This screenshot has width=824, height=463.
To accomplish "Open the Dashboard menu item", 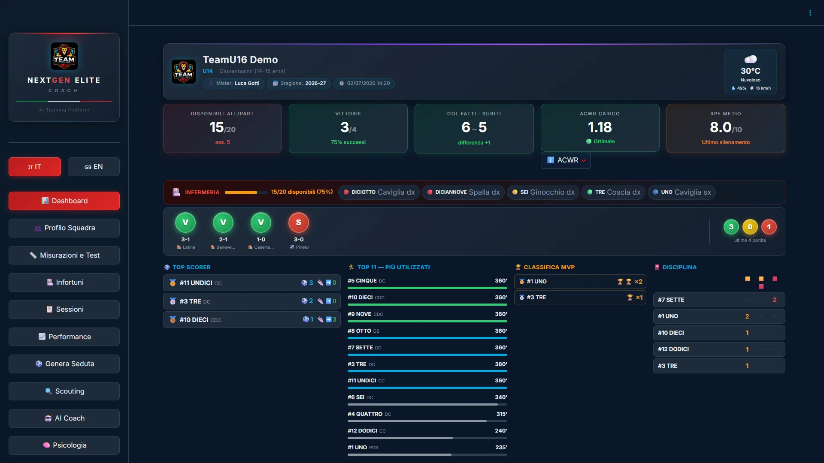I will pos(64,201).
